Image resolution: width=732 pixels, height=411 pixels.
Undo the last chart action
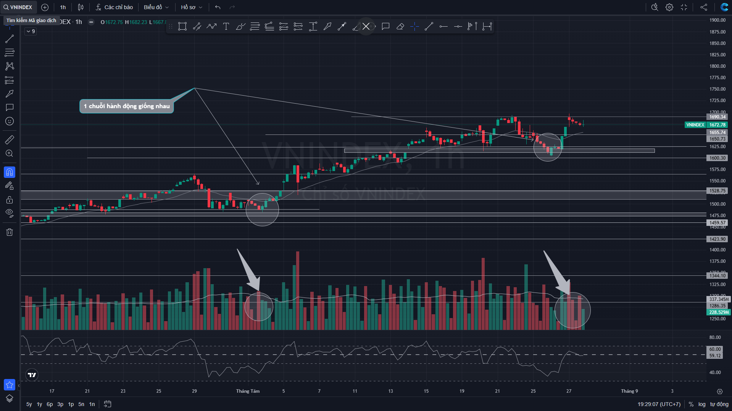click(x=218, y=7)
